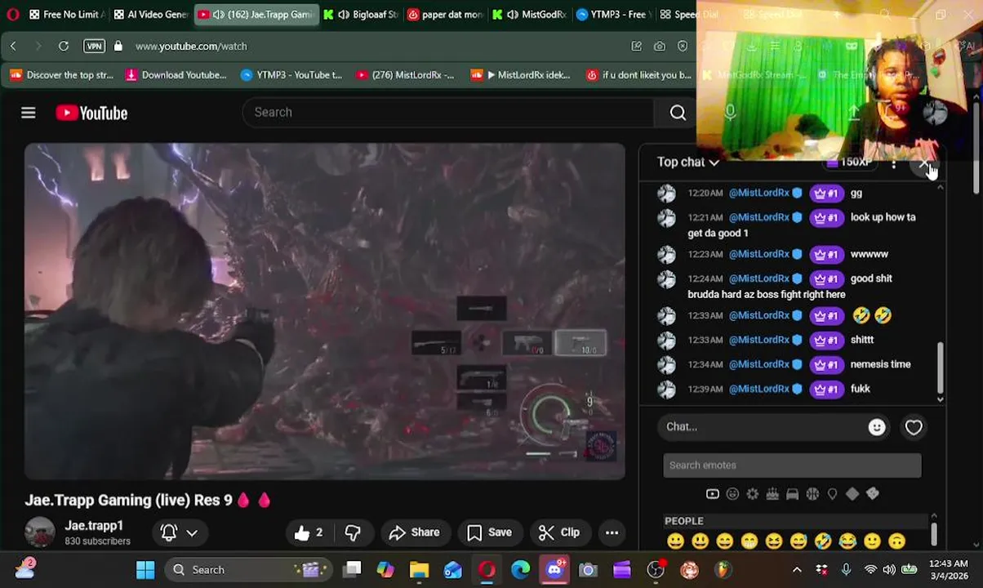This screenshot has width=983, height=588.
Task: Save the video to a playlist
Action: 489,532
